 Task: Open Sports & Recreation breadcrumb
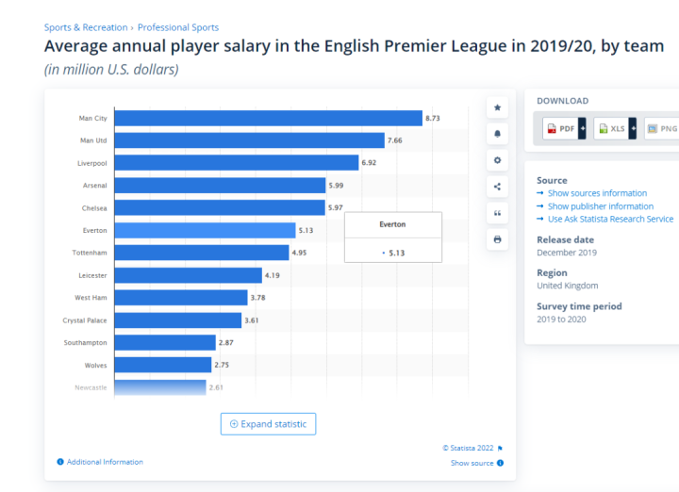pos(86,28)
